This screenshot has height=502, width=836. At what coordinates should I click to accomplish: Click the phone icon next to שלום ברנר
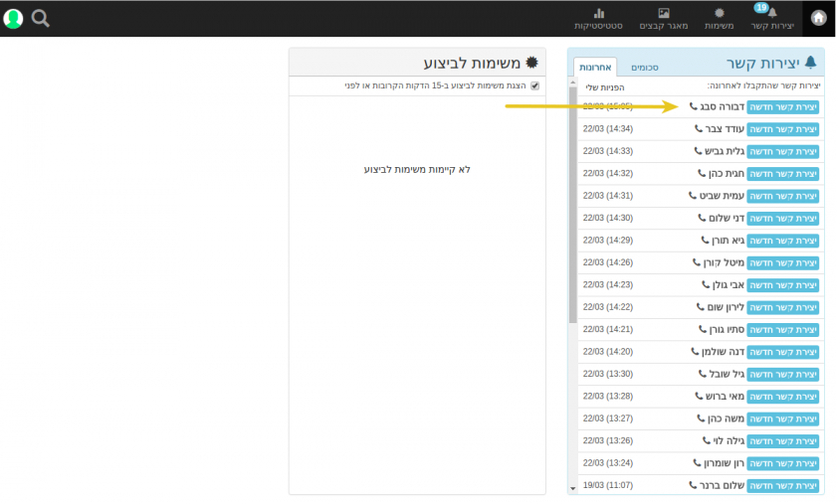(693, 485)
